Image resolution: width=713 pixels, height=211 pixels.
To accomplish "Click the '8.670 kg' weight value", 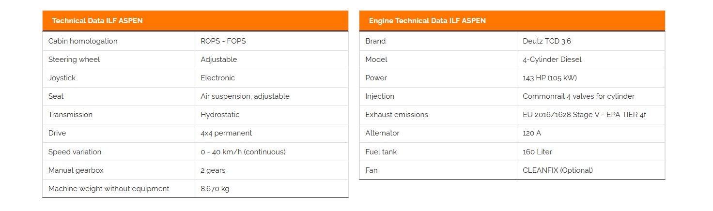I will tap(215, 189).
